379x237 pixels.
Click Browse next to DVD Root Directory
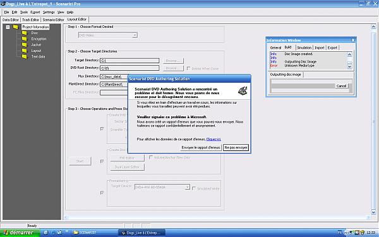[x=173, y=68]
